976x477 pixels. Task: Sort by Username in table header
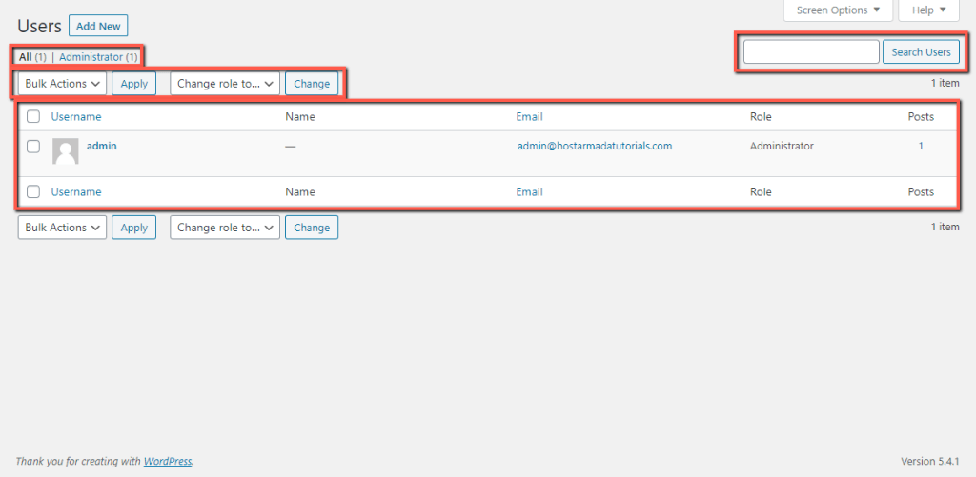pyautogui.click(x=76, y=116)
